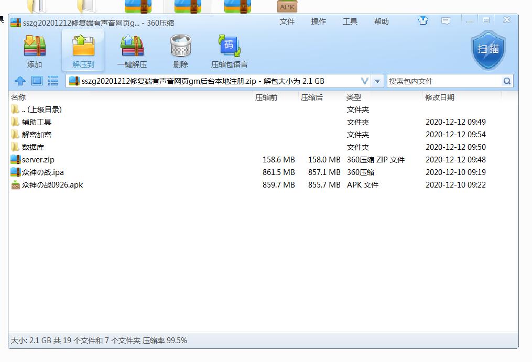The width and height of the screenshot is (532, 362).
Task: Expand the address path dropdown arrow
Action: click(x=377, y=81)
